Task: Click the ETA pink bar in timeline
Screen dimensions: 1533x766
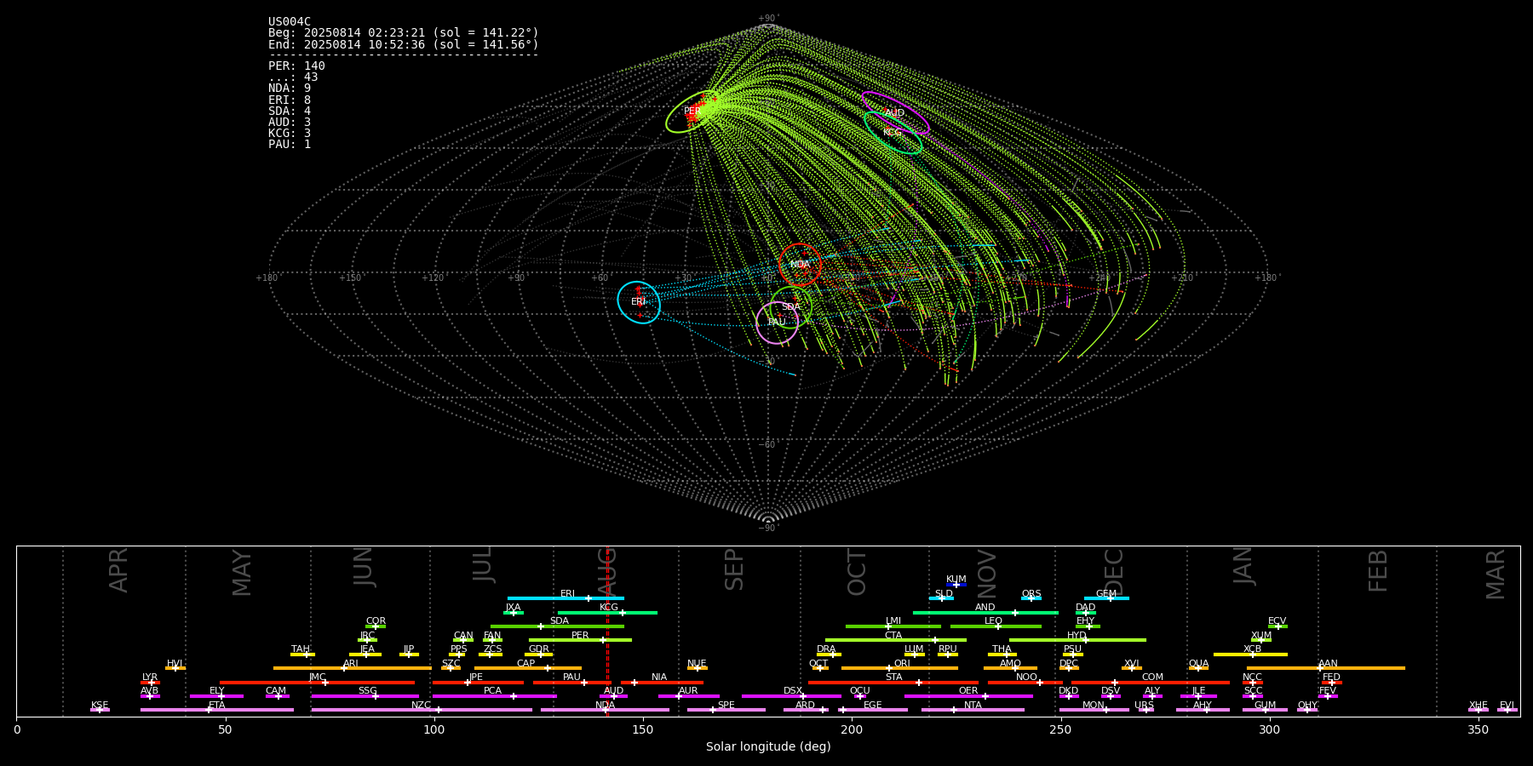Action: (x=217, y=710)
